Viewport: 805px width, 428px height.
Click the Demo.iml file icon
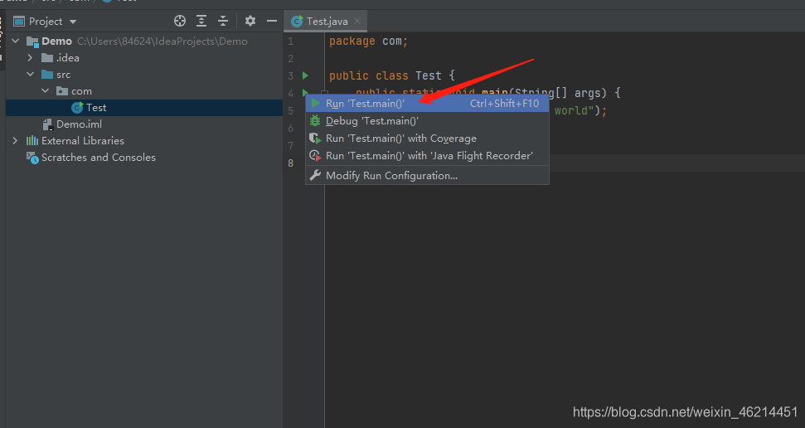point(48,124)
